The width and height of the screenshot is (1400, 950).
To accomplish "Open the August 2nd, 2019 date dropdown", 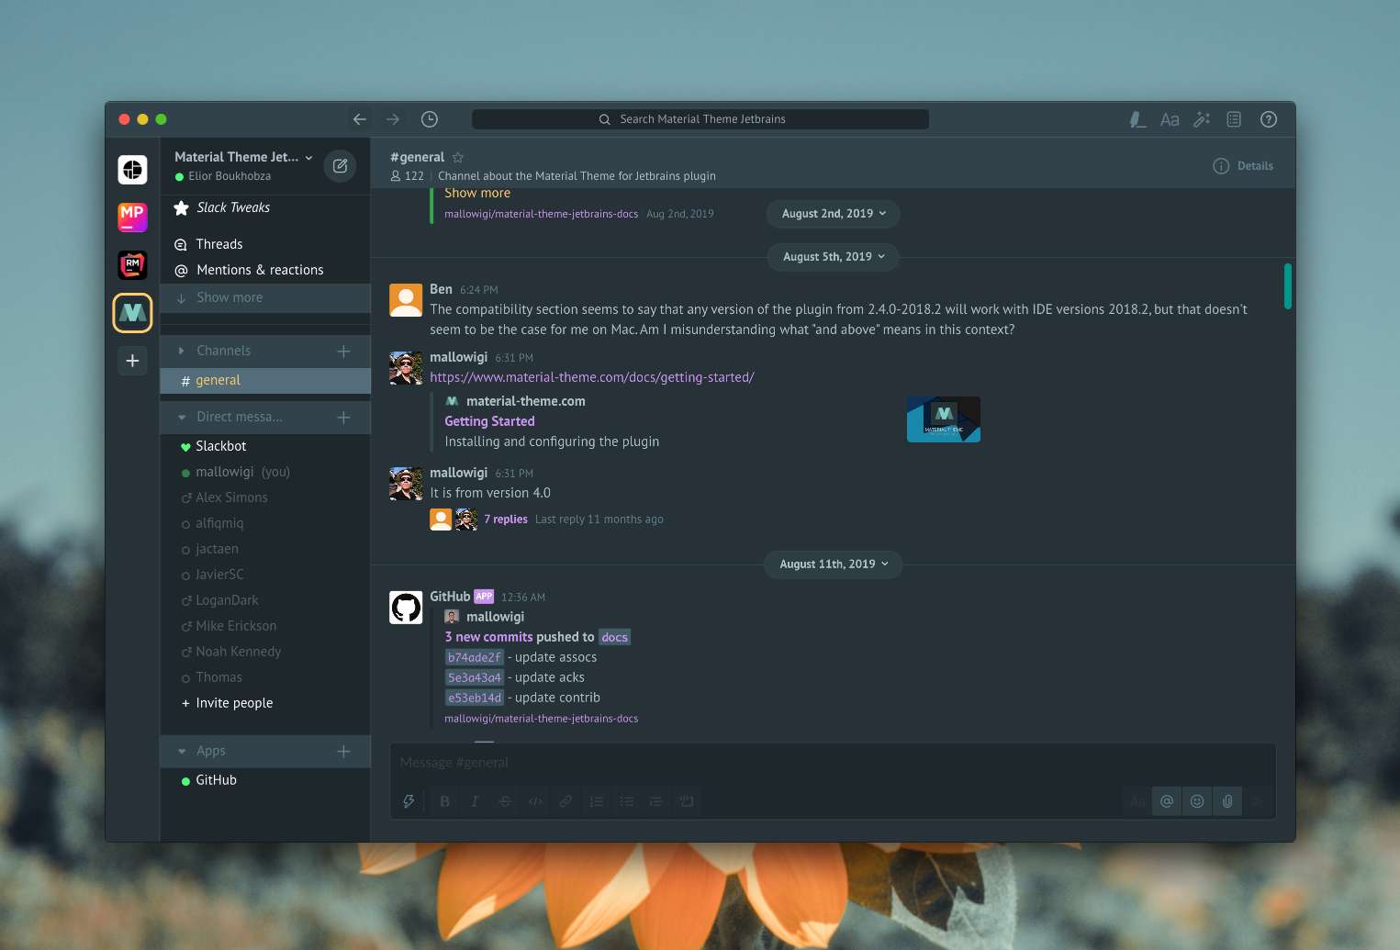I will pyautogui.click(x=834, y=214).
